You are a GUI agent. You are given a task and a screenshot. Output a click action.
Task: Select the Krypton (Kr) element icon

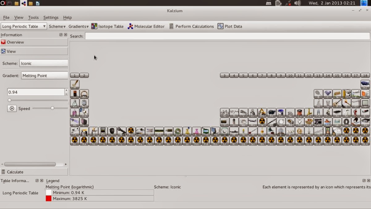tap(365, 113)
